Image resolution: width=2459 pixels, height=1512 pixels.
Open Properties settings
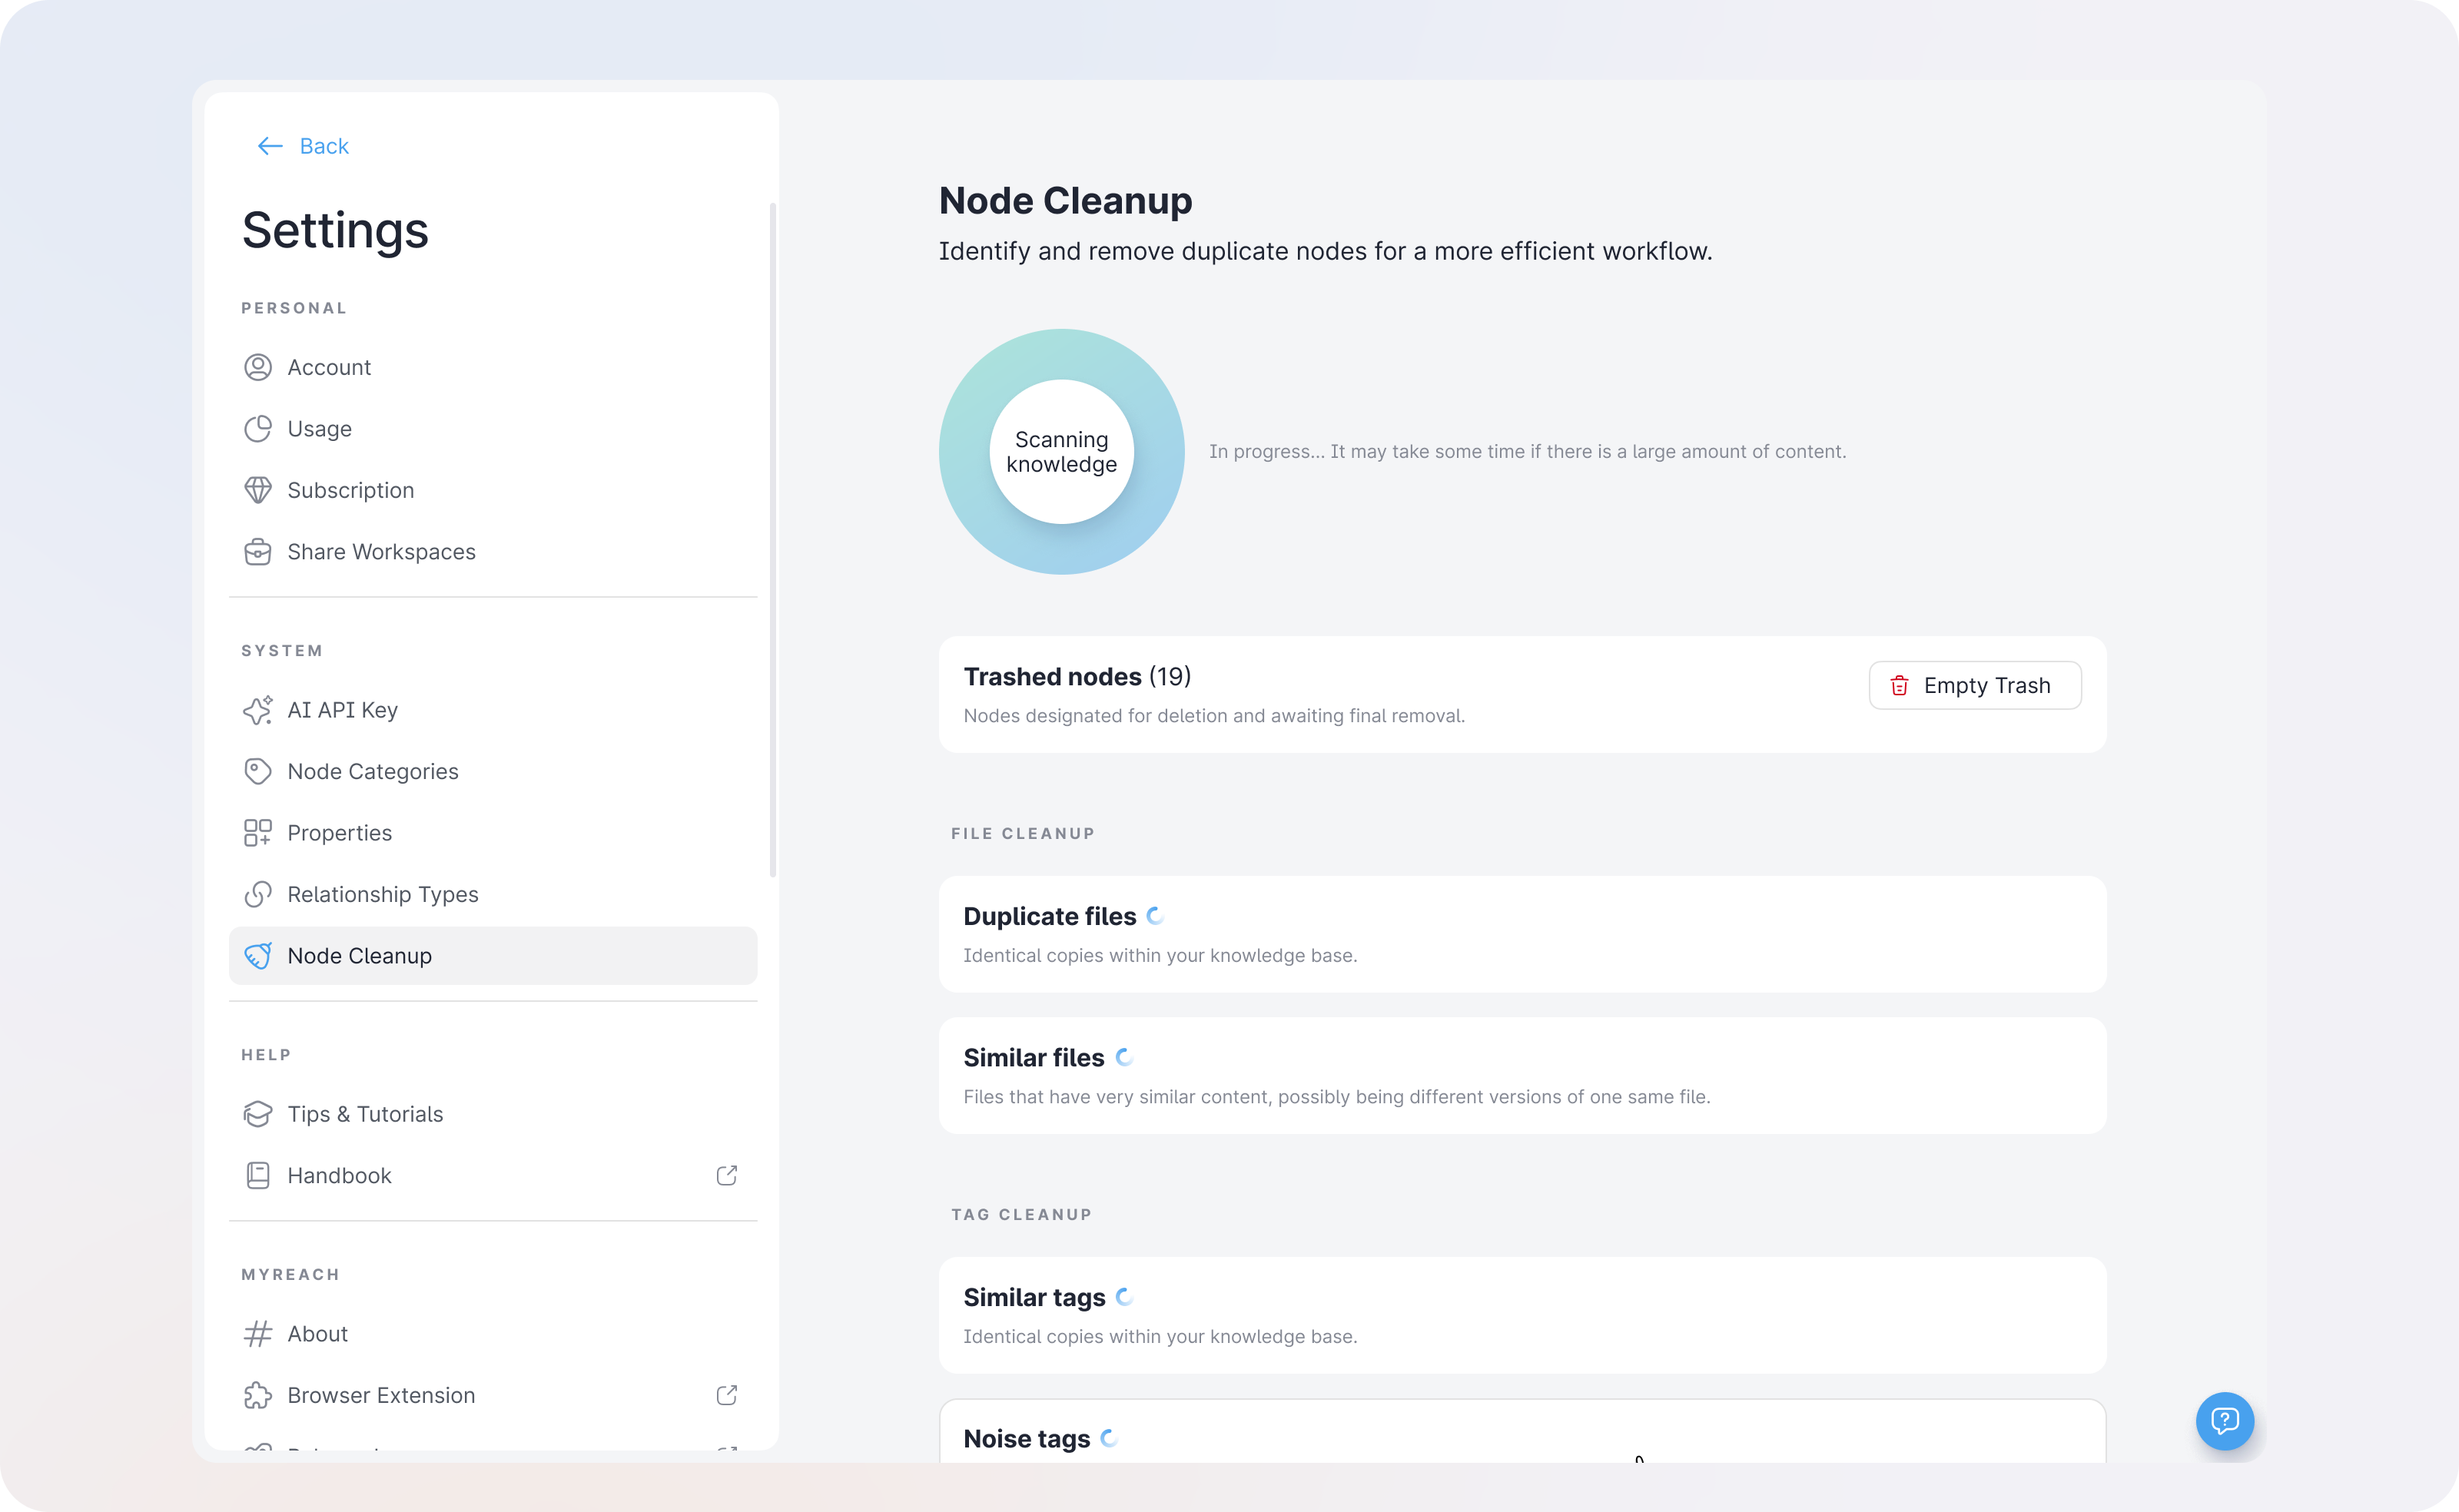pos(493,833)
